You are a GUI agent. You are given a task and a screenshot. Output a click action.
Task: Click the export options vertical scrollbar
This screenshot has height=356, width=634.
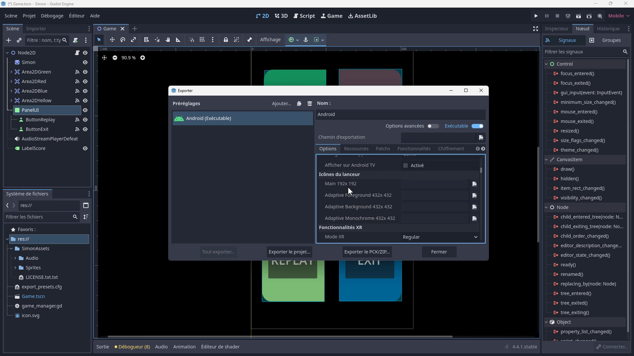[x=481, y=170]
